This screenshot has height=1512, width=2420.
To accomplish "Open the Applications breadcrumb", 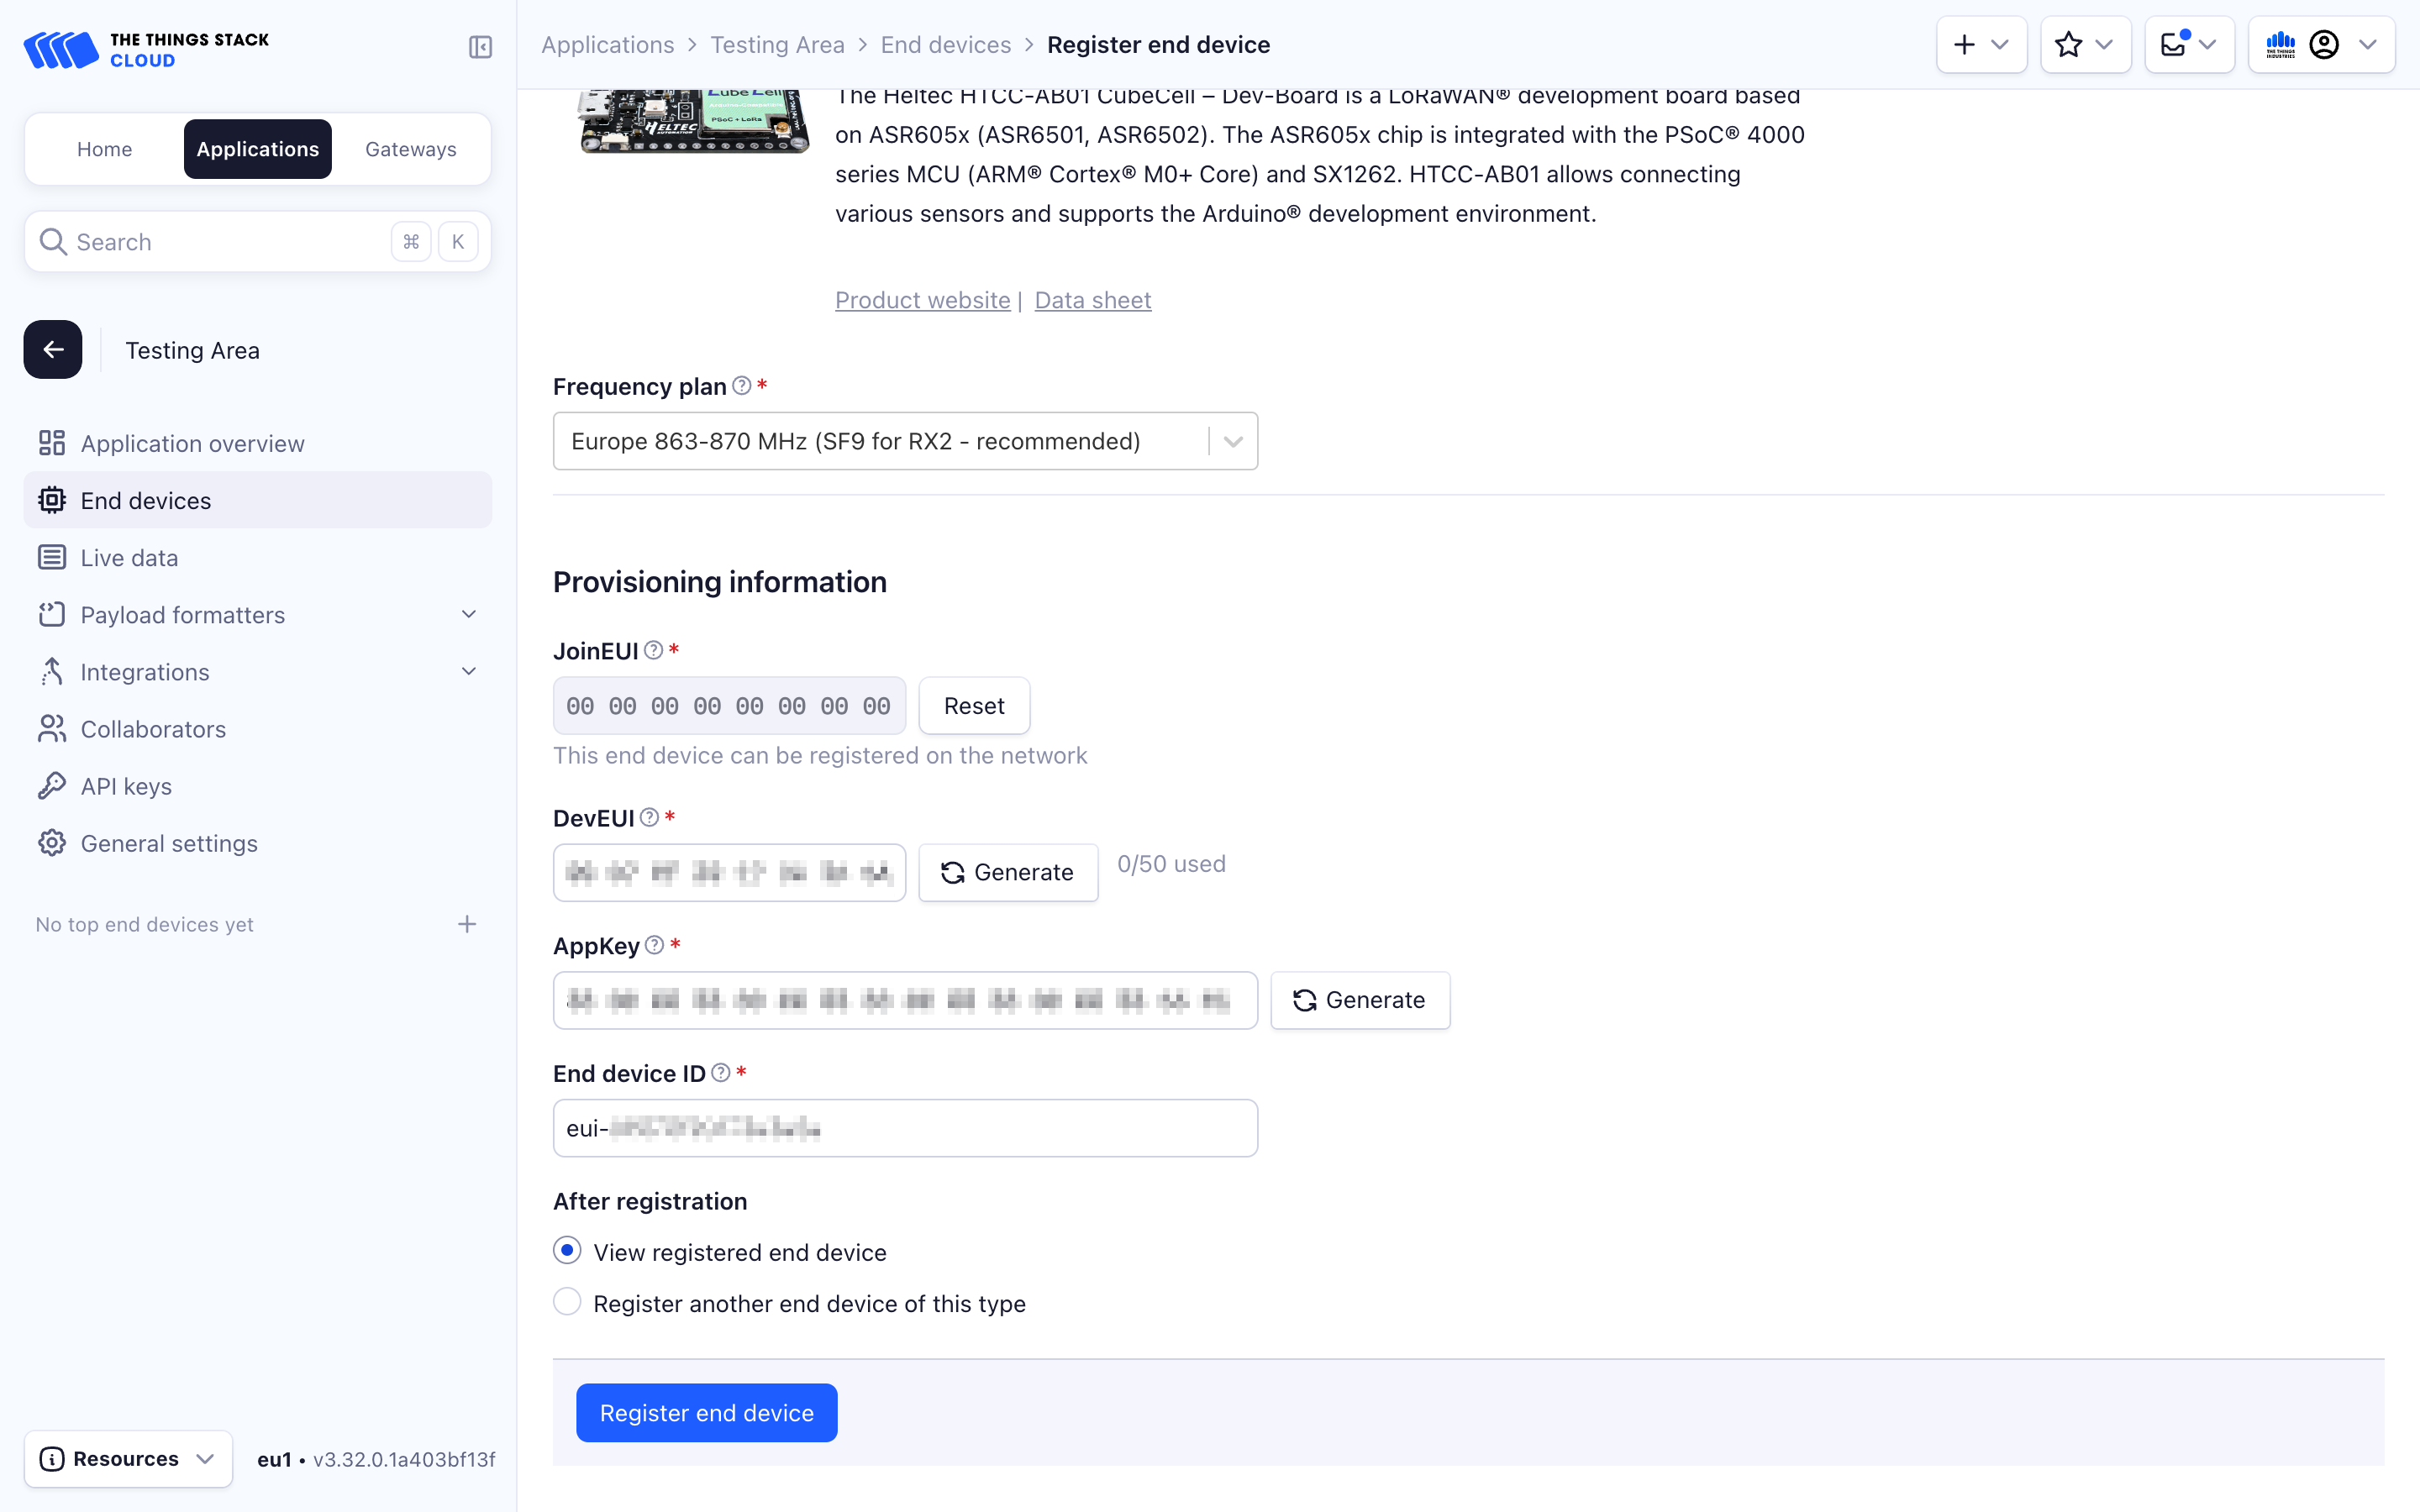I will coord(608,44).
